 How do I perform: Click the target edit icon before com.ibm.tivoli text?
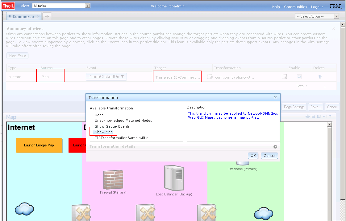click(x=210, y=77)
